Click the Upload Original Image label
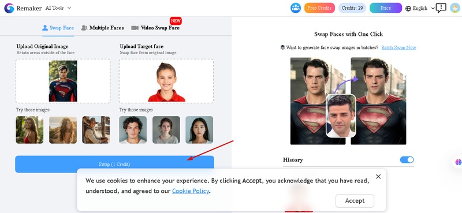The height and width of the screenshot is (213, 462). 42,46
